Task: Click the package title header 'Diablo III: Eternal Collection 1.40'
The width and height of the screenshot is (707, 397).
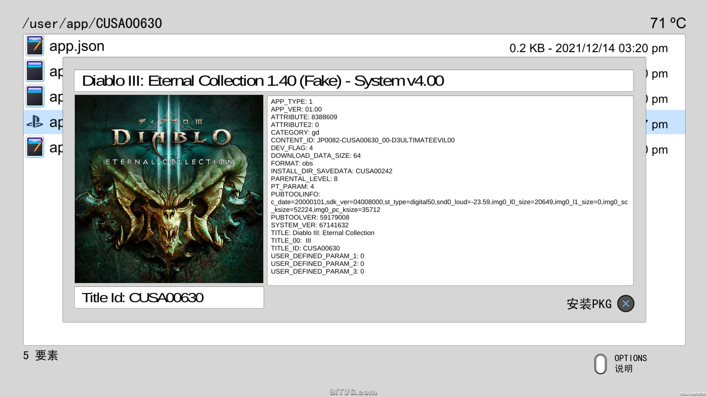Action: [x=353, y=81]
